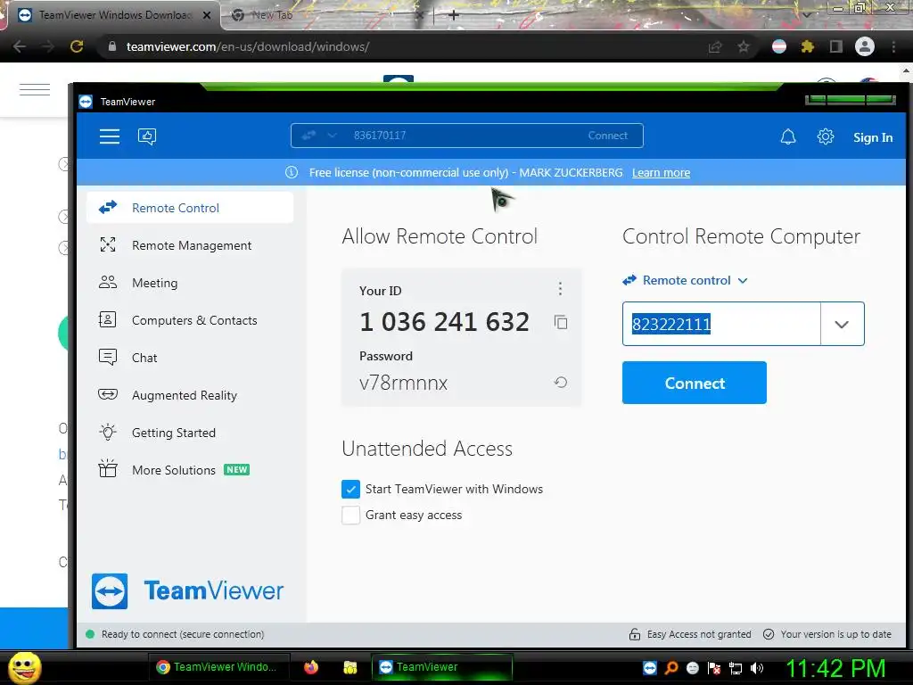The image size is (913, 685).
Task: Click the TeamViewer taskbar button
Action: coord(442,667)
